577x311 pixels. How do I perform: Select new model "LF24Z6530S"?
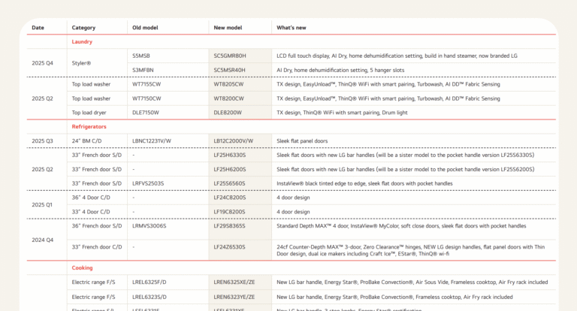[x=230, y=247]
